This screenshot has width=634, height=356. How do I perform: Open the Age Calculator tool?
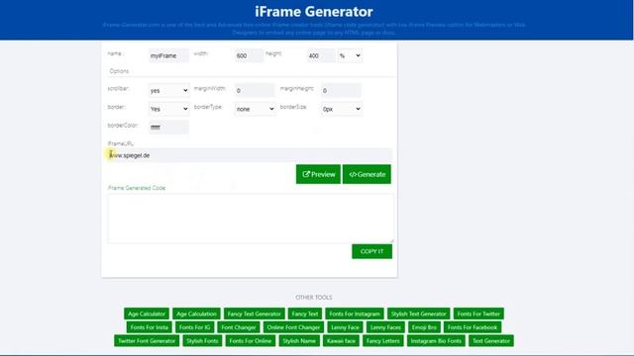[x=147, y=313]
